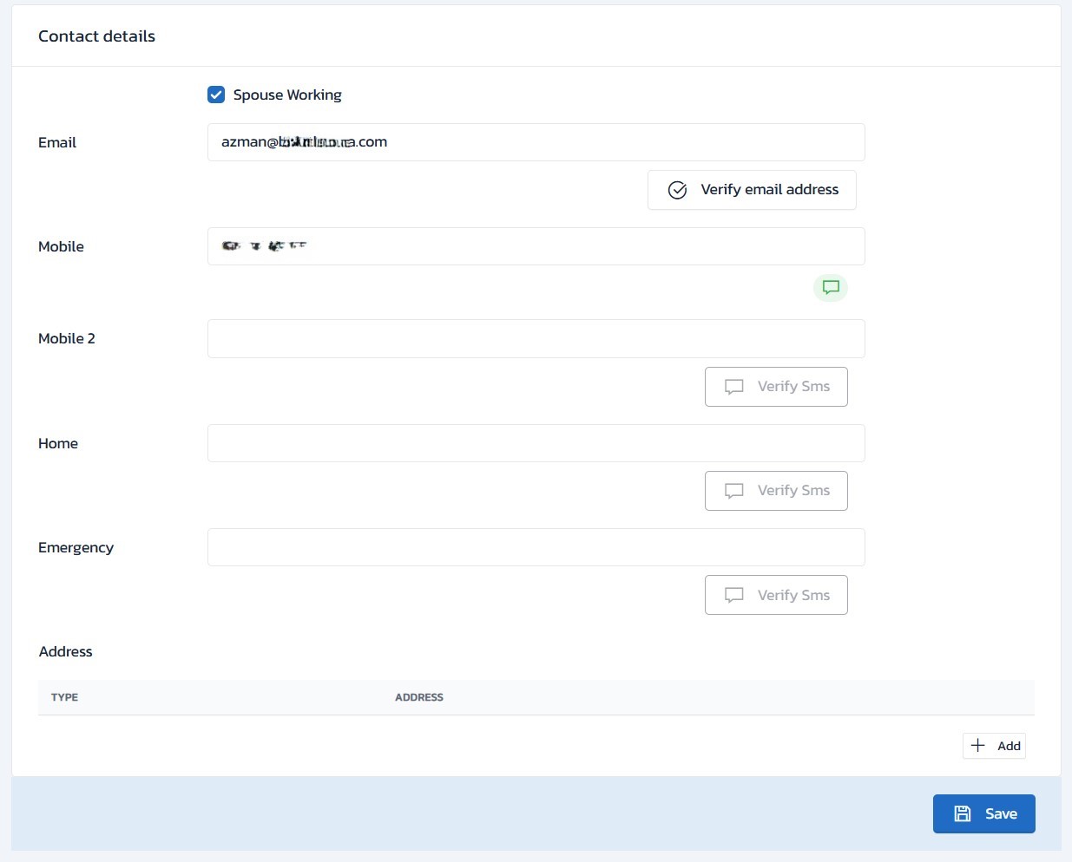Screen dimensions: 1072x862
Task: Click the speech bubble icon under Emergency field
Action: (734, 595)
